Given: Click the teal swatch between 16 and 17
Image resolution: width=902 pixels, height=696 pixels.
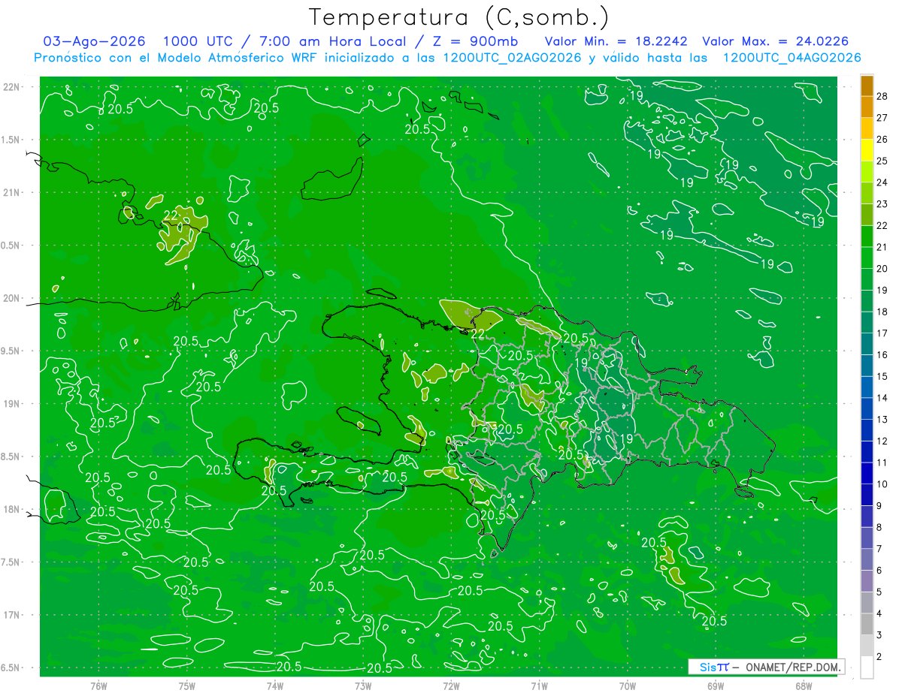Looking at the screenshot, I should coord(867,345).
